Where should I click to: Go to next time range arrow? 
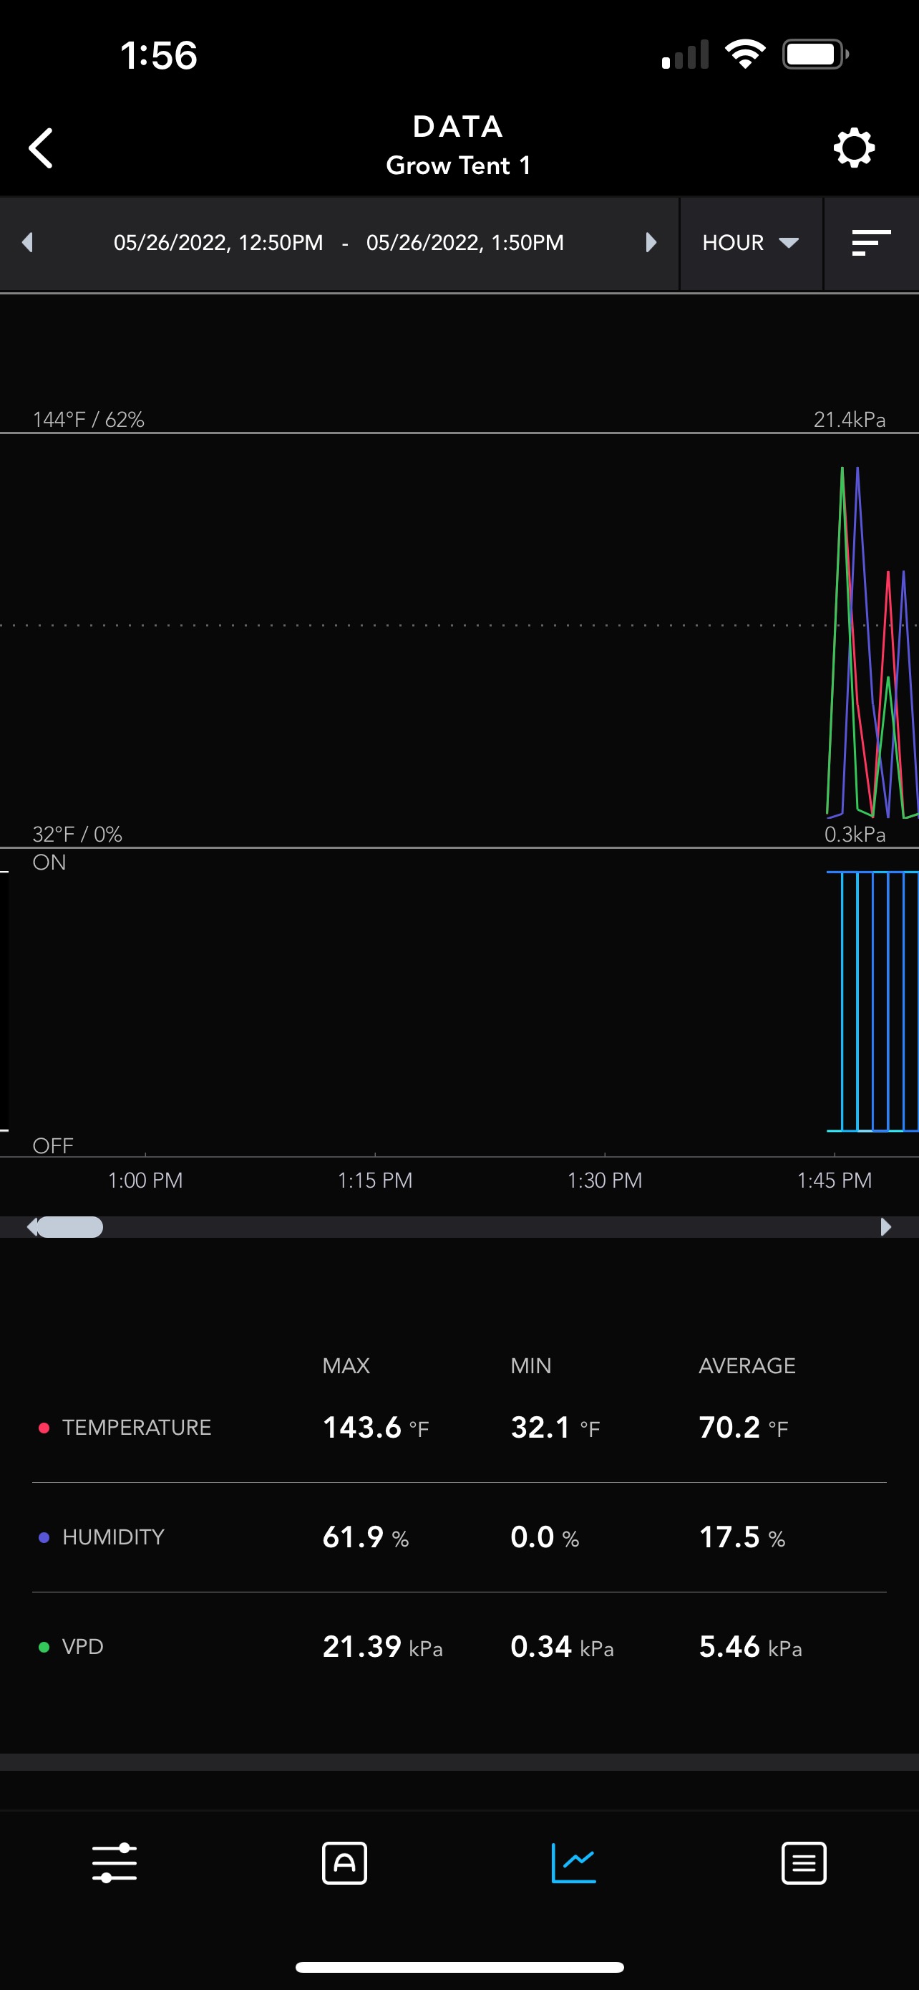651,243
